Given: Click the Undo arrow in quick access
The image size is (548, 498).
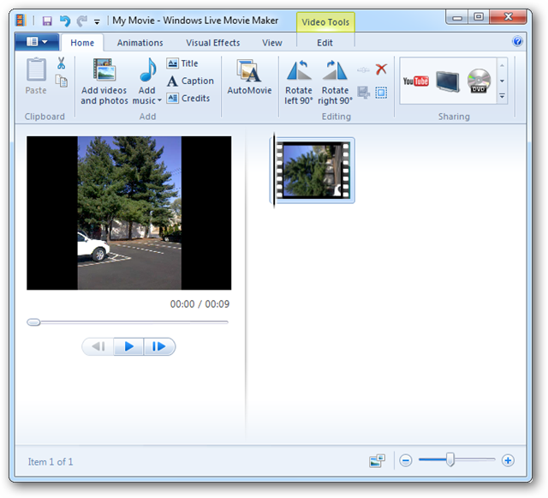Looking at the screenshot, I should pyautogui.click(x=65, y=20).
